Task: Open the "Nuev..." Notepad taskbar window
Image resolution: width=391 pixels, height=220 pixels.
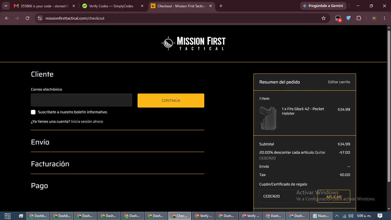Action: 321,216
